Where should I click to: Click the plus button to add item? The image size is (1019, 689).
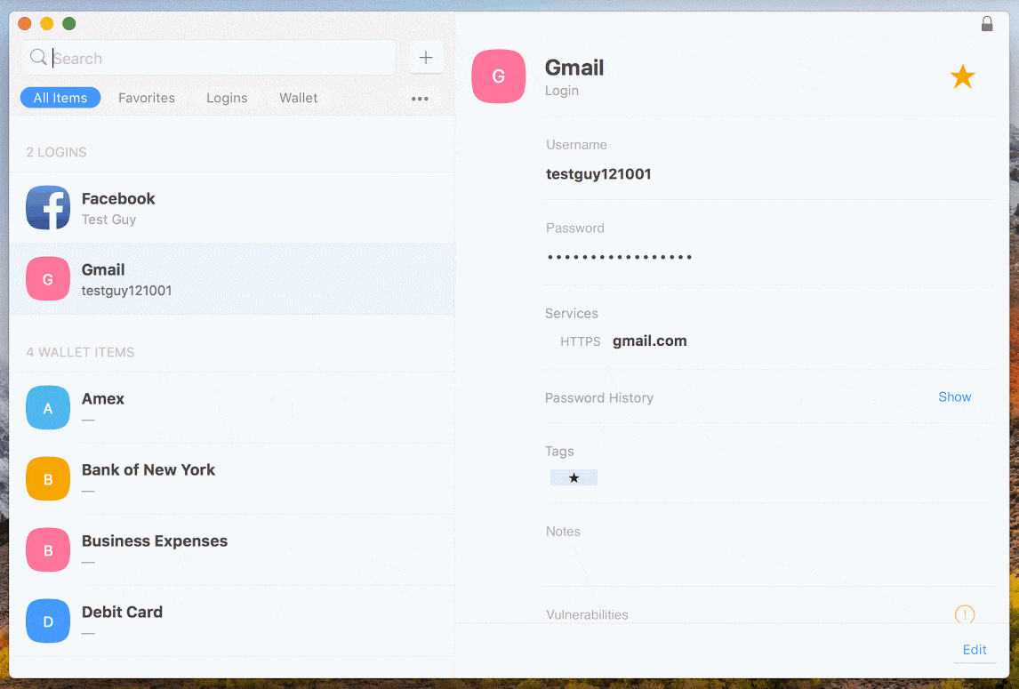[426, 58]
